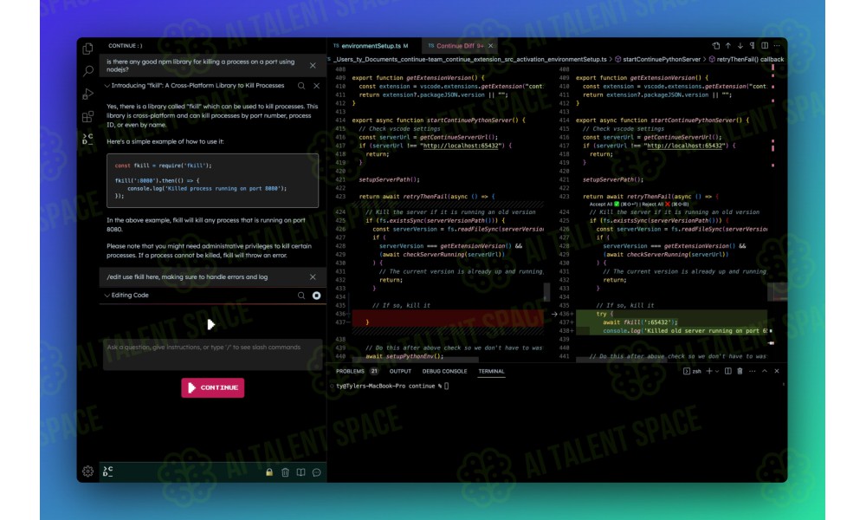This screenshot has width=866, height=520.
Task: Open the http://localhost:65432 link in right diff pane
Action: tap(684, 146)
